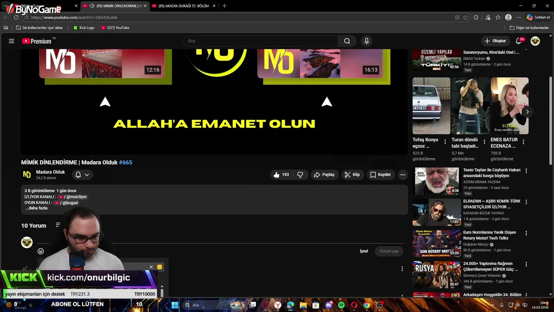The width and height of the screenshot is (554, 312).
Task: Open sort comments icon beside 10 Yorum
Action: [x=58, y=225]
